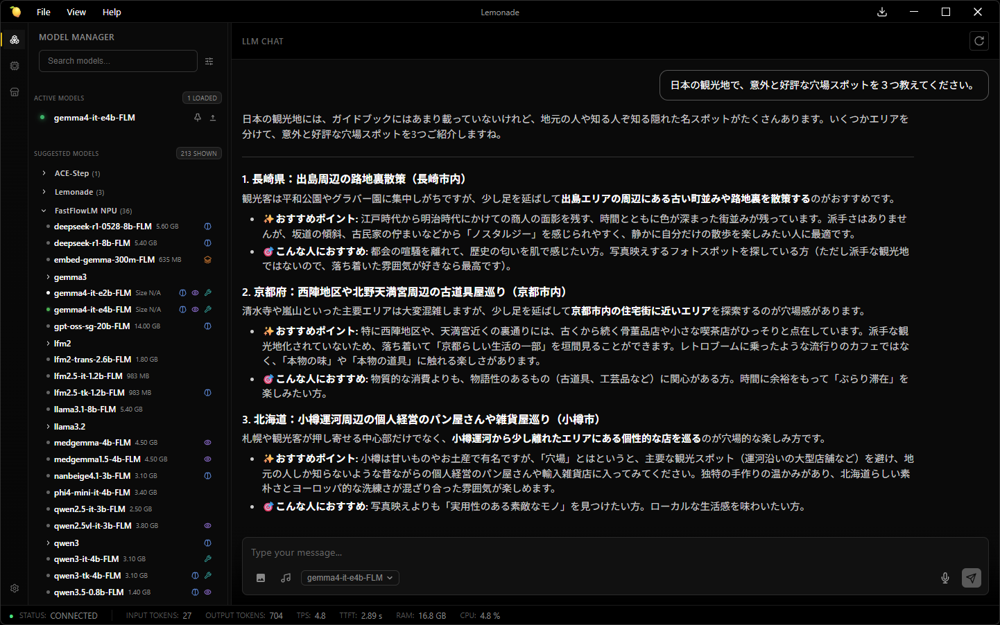The width and height of the screenshot is (1000, 625).
Task: Click the download icon in the title bar
Action: tap(882, 12)
